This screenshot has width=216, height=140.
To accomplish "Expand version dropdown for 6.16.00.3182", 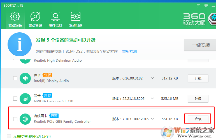I will pos(152,78).
